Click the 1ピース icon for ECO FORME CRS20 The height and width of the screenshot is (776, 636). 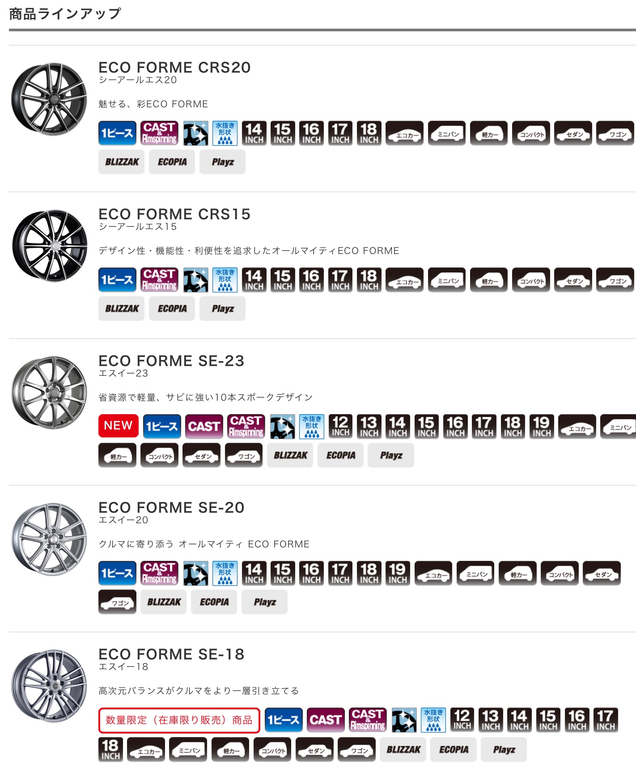click(x=117, y=133)
